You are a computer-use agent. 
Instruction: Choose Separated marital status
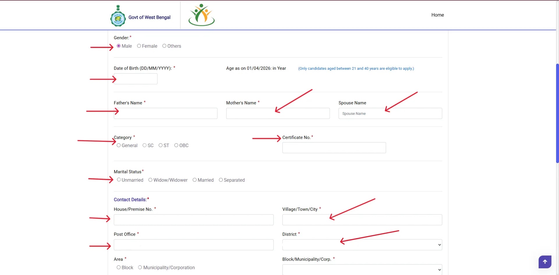221,180
